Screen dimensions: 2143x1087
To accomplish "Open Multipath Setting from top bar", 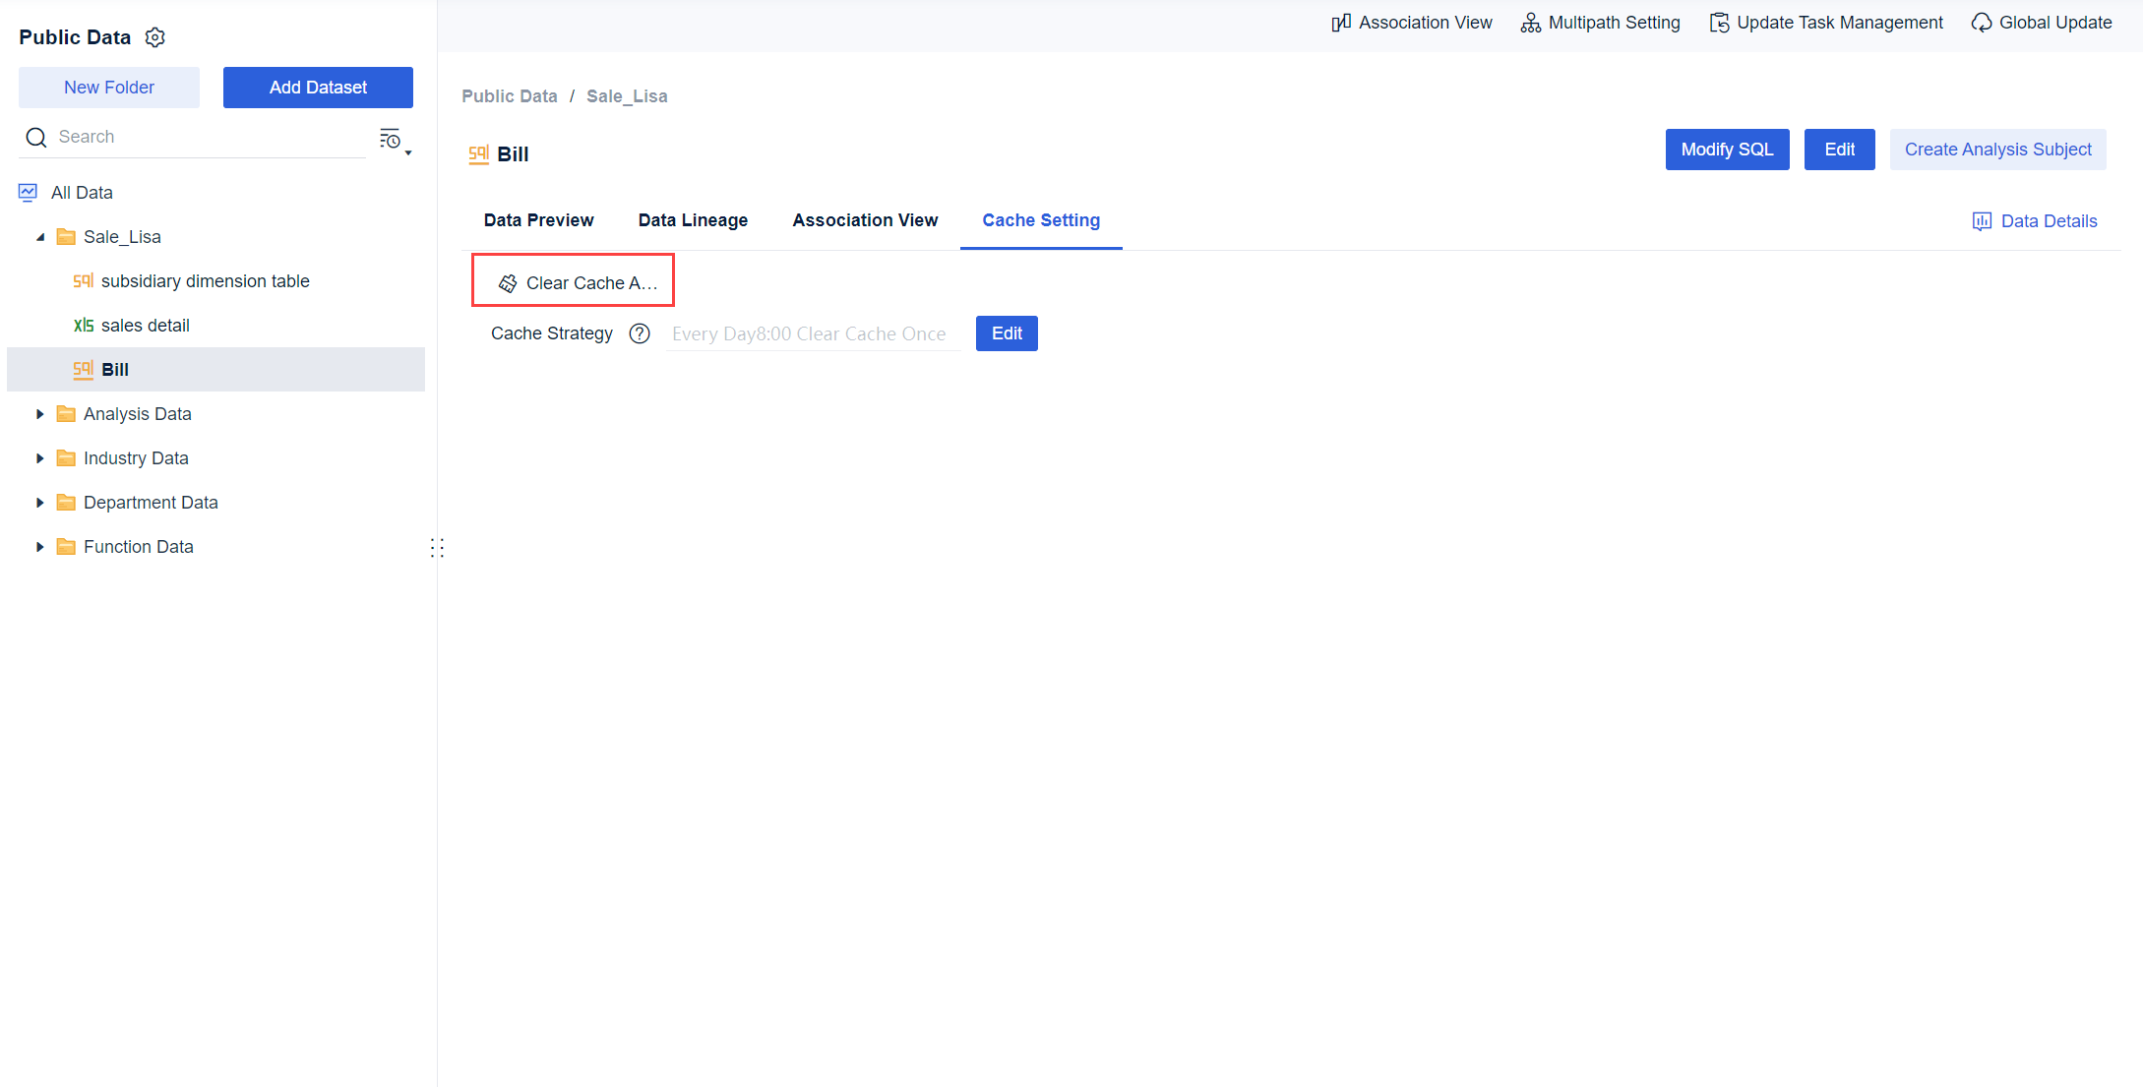I will coord(1601,23).
